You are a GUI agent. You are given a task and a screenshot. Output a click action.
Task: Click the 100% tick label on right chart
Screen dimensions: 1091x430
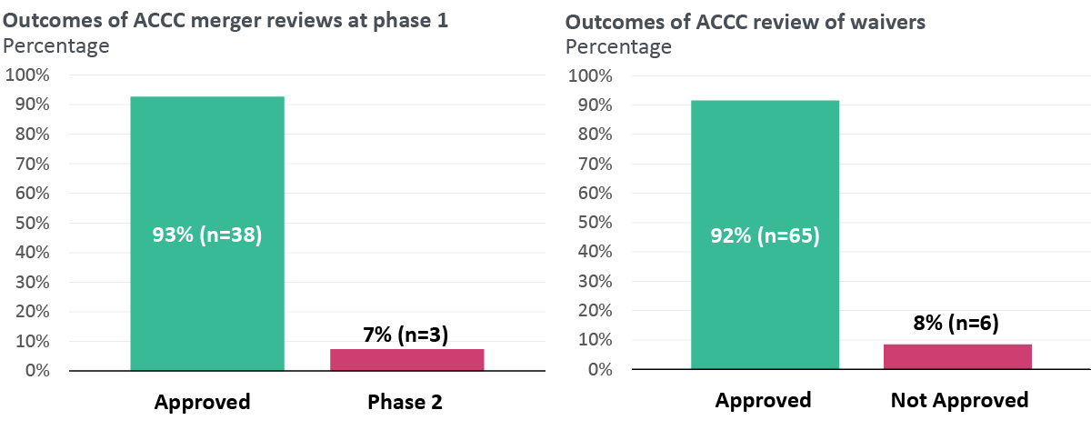click(590, 75)
